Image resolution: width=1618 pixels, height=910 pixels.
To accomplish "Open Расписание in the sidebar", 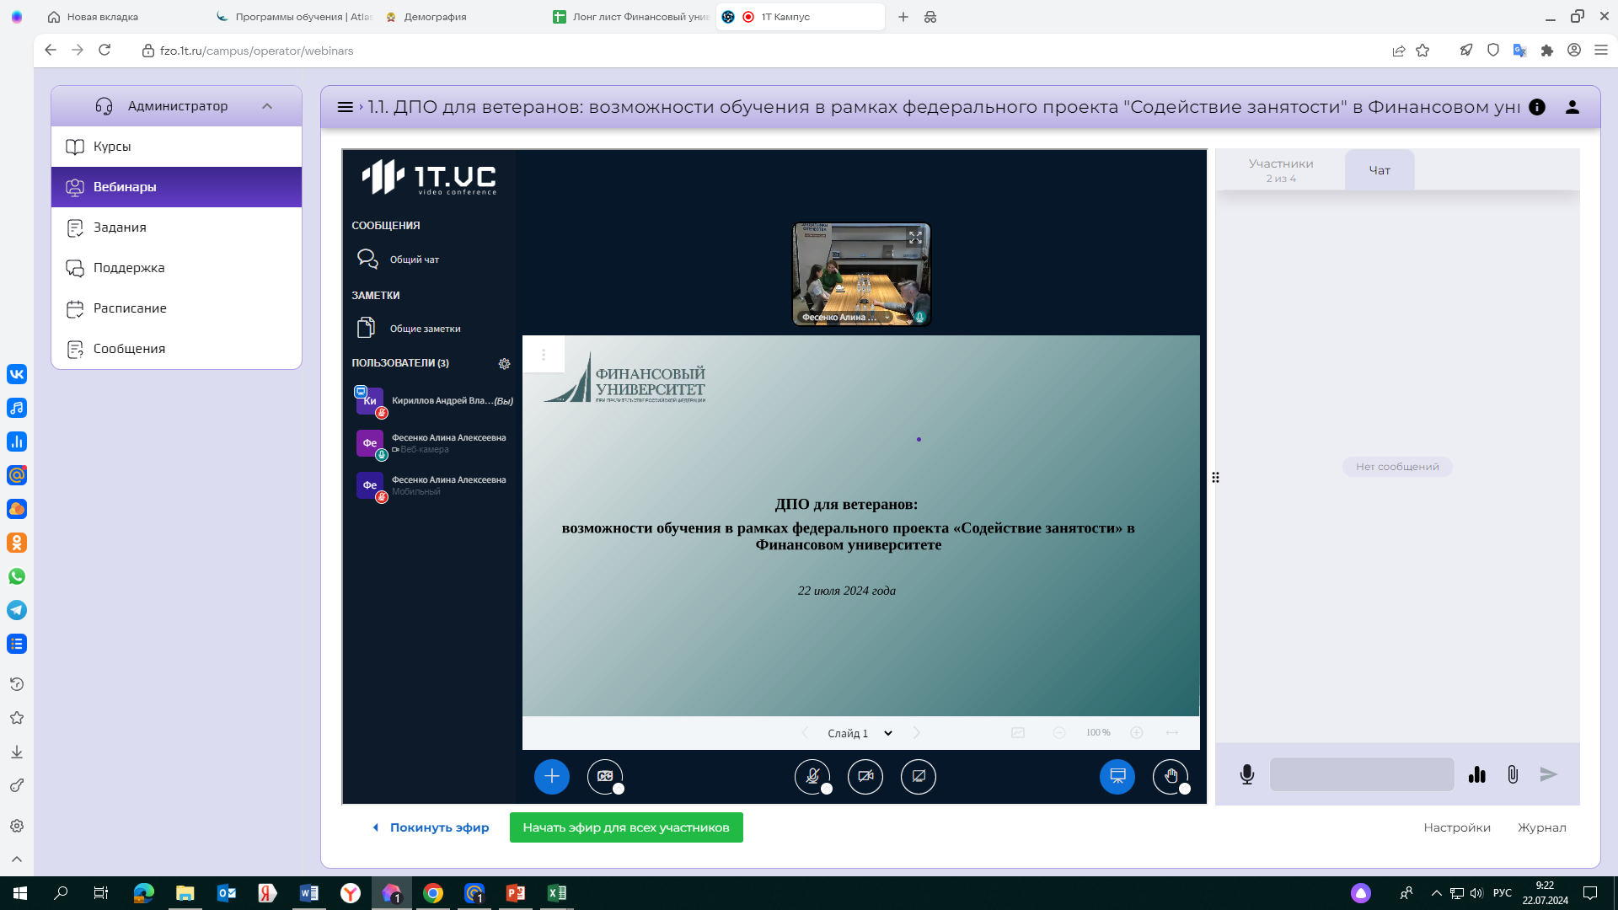I will (x=130, y=308).
